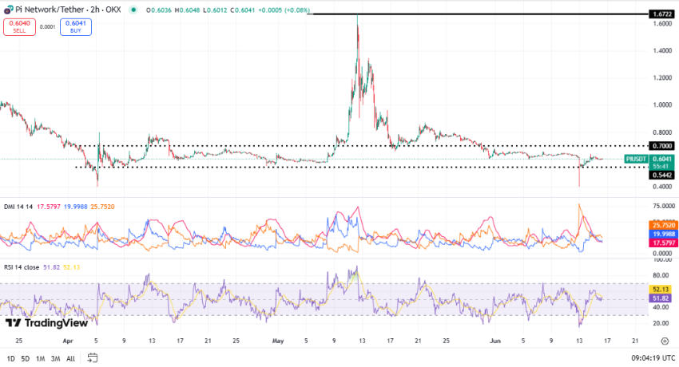
Task: Select the 1D time range
Action: tap(11, 358)
